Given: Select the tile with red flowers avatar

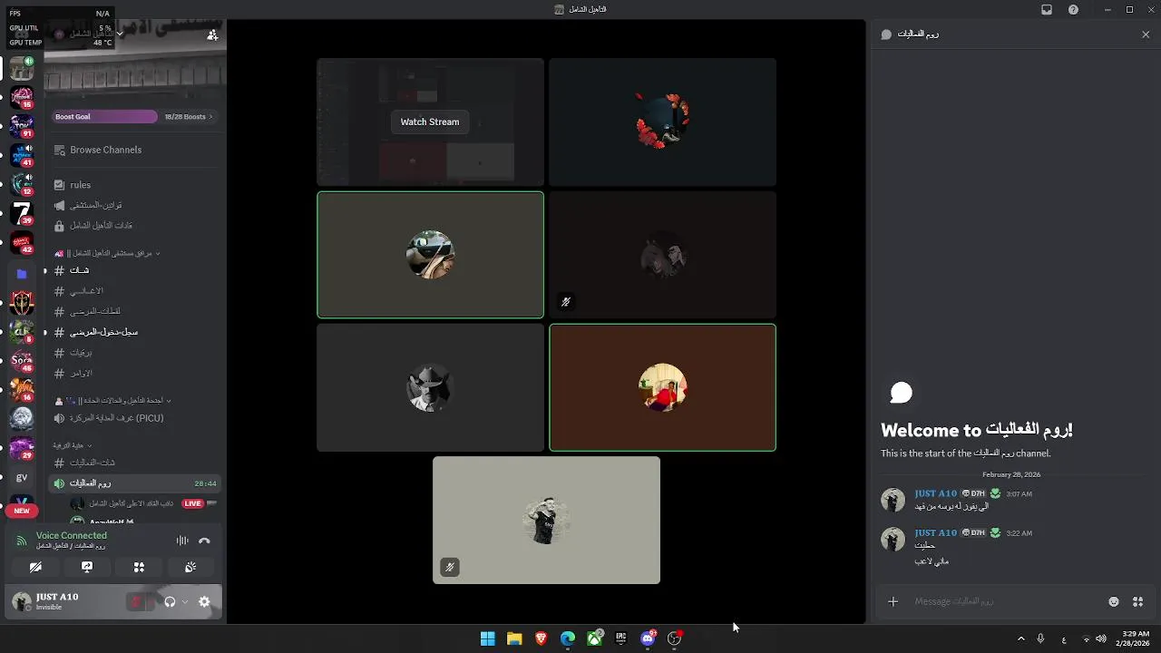Looking at the screenshot, I should pyautogui.click(x=662, y=122).
